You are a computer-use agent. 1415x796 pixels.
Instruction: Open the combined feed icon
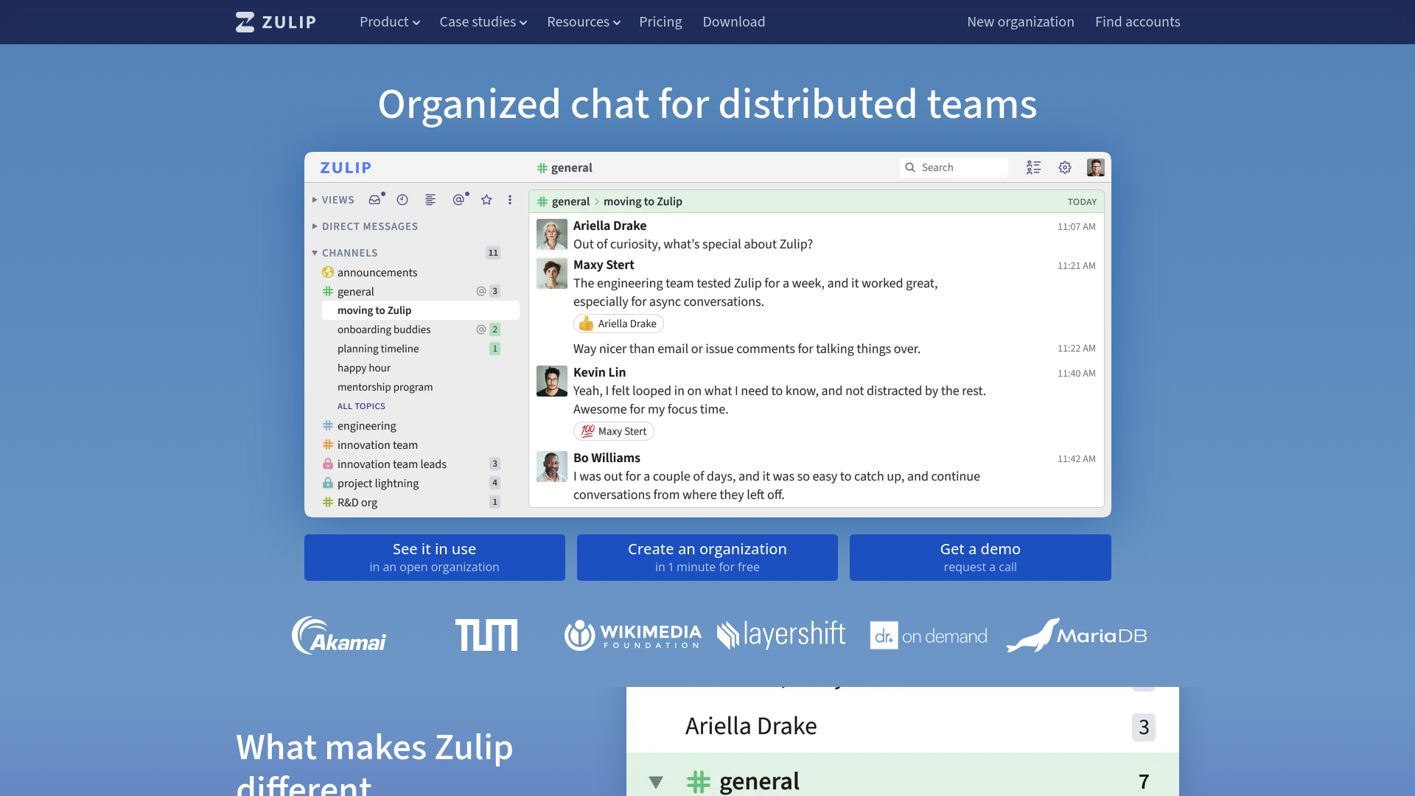point(430,200)
